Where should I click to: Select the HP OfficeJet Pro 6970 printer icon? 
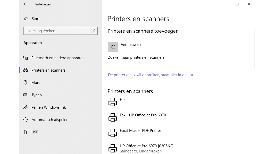tap(113, 148)
